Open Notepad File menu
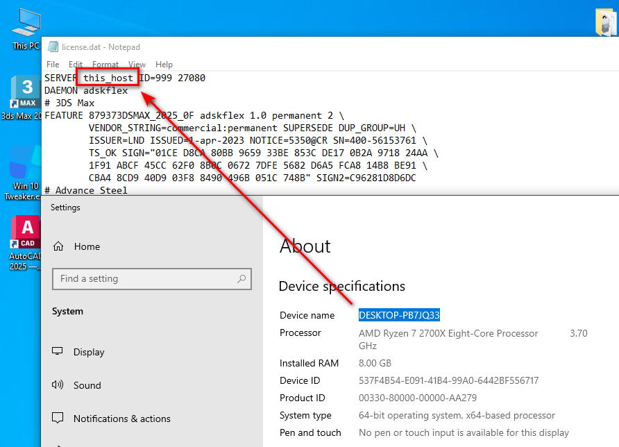Viewport: 619px width, 447px height. point(53,65)
